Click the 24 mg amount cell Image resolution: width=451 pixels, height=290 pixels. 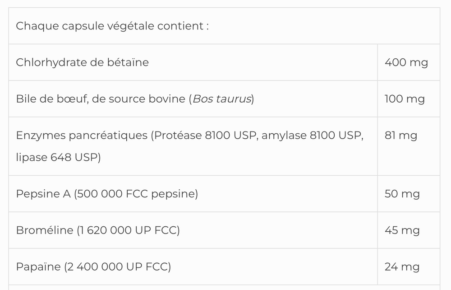pos(402,267)
